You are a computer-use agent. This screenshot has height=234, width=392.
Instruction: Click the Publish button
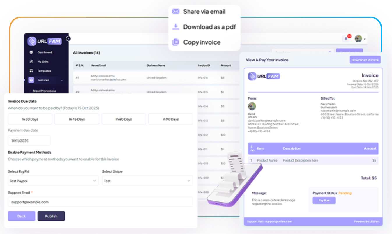click(x=51, y=216)
